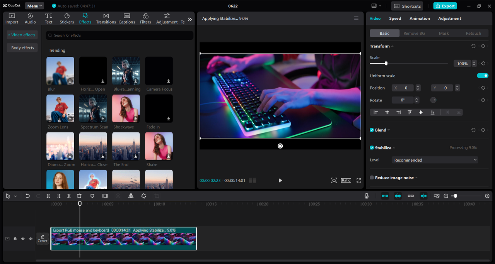Image resolution: width=495 pixels, height=264 pixels.
Task: Uncheck the Blend checkbox
Action: click(x=372, y=130)
